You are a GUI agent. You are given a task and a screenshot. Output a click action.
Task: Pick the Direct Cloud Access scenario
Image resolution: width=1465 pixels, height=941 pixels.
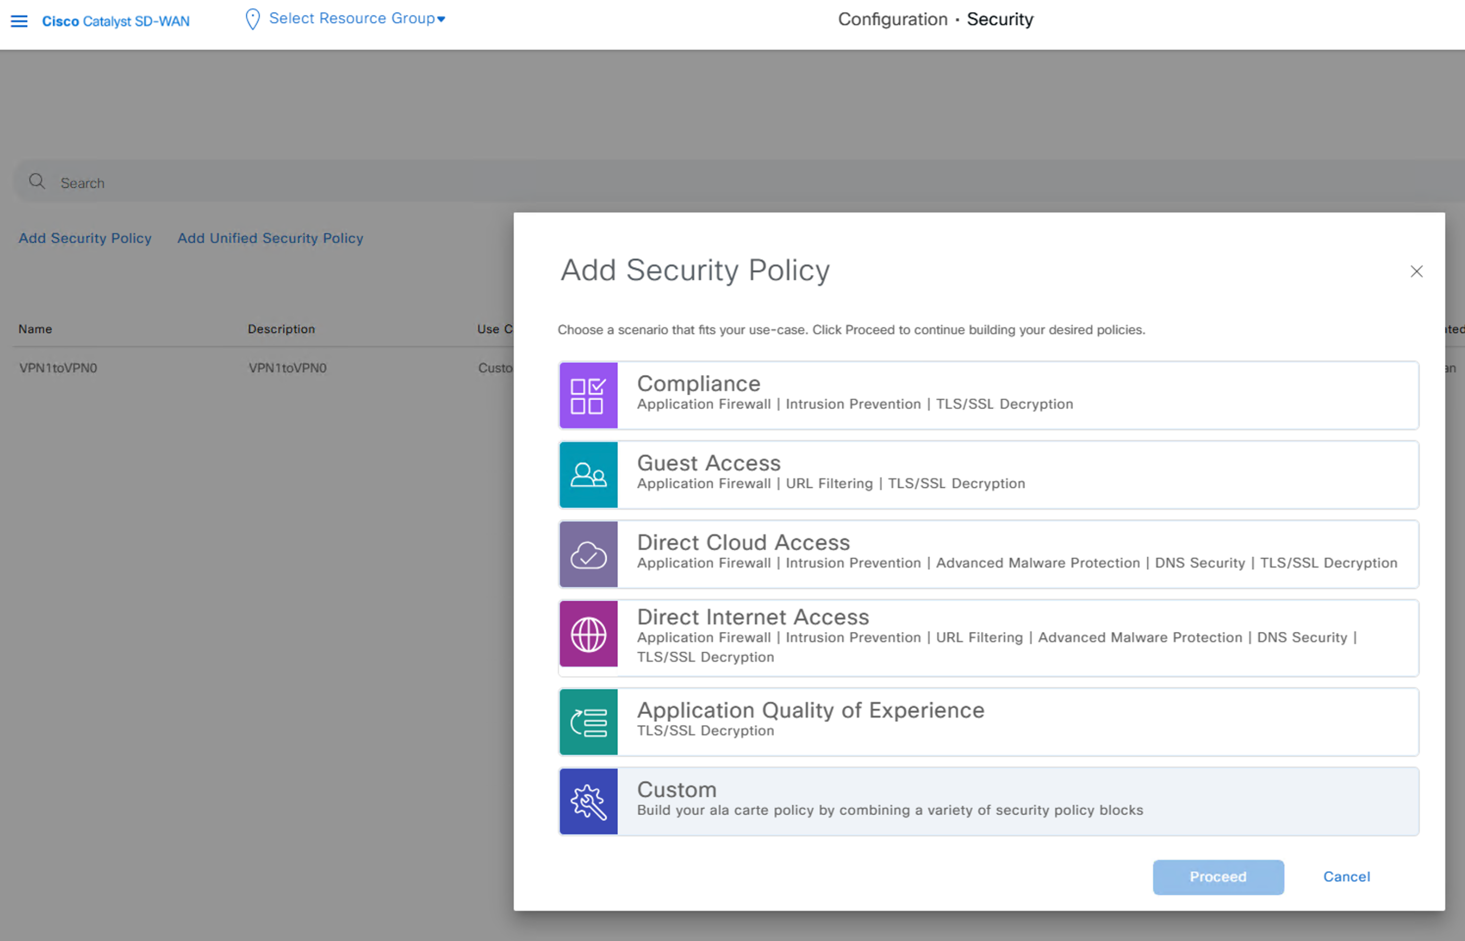743,542
